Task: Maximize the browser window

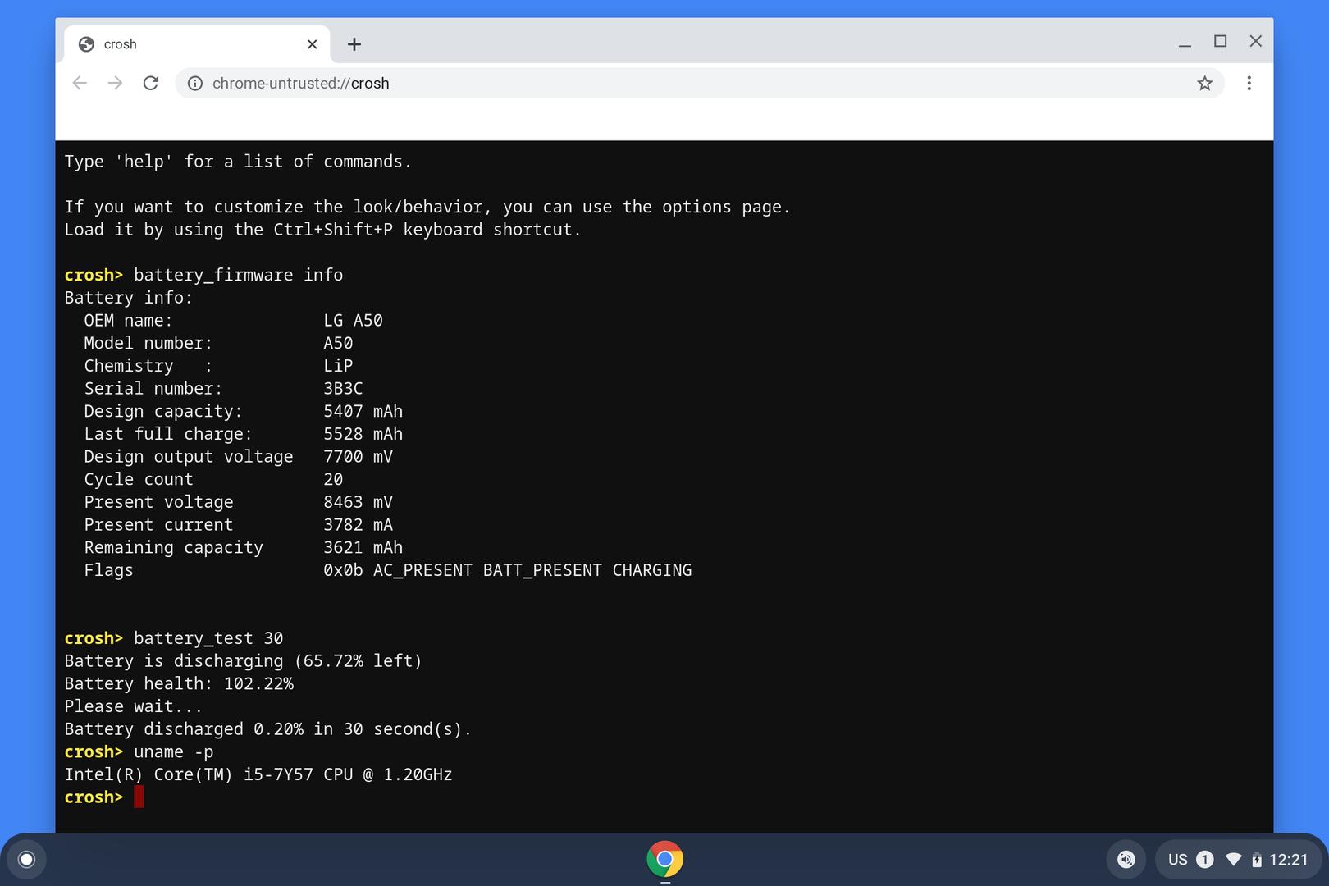Action: click(1221, 41)
